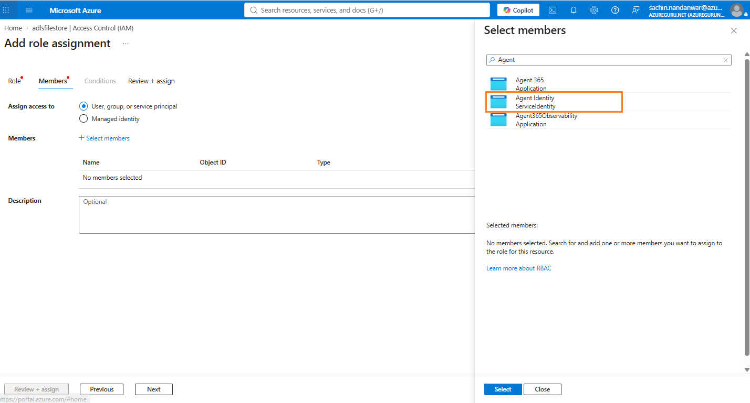Image resolution: width=750 pixels, height=403 pixels.
Task: Open the account avatar menu
Action: 737,10
